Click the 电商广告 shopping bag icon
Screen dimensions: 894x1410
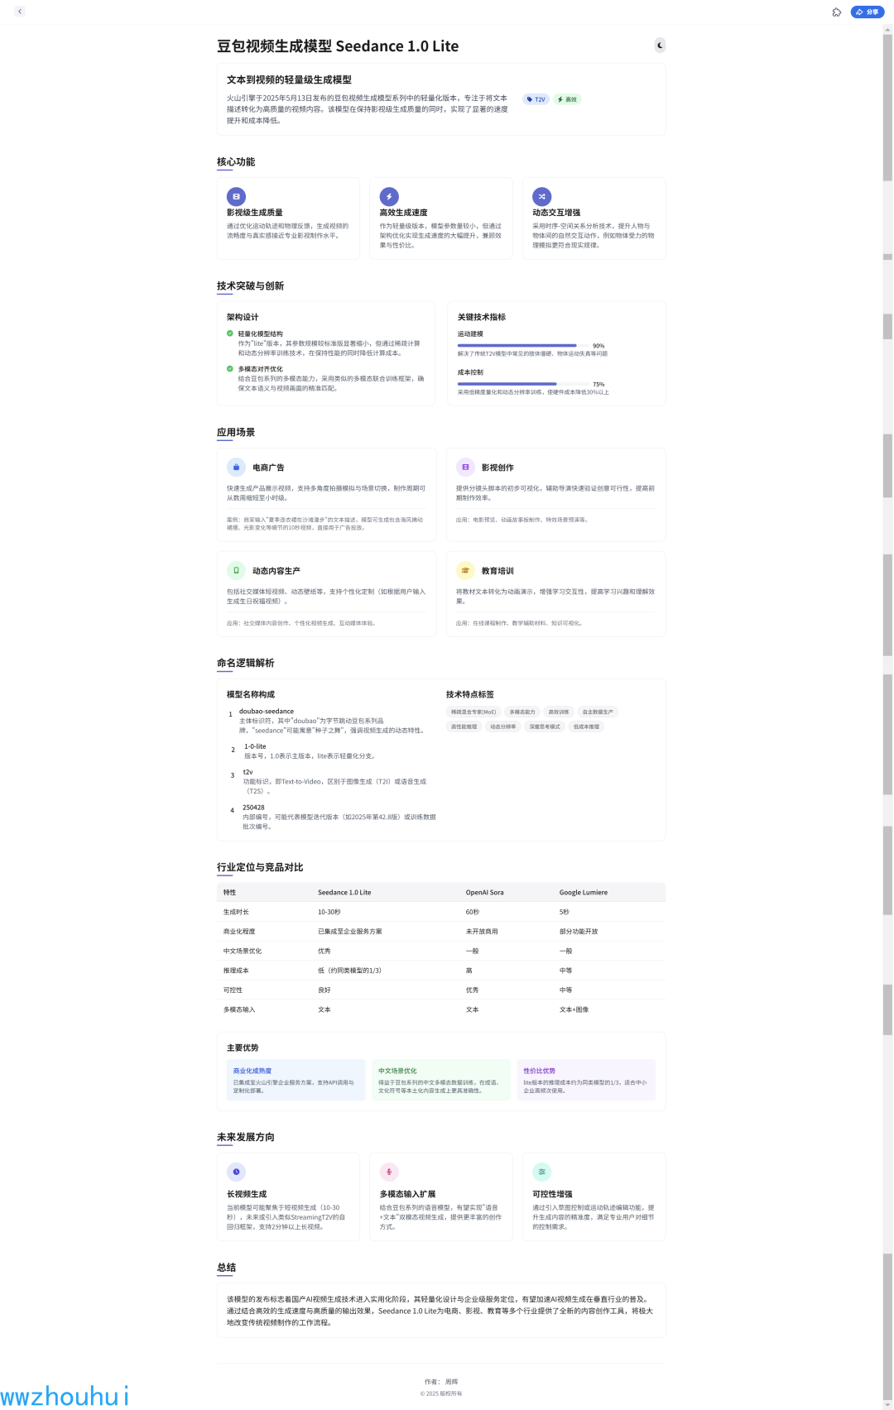[x=236, y=468]
